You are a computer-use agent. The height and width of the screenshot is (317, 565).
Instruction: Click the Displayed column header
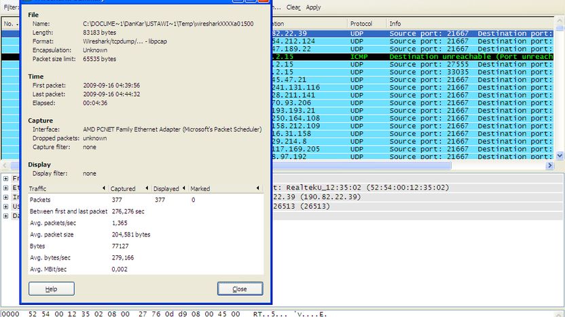[169, 188]
